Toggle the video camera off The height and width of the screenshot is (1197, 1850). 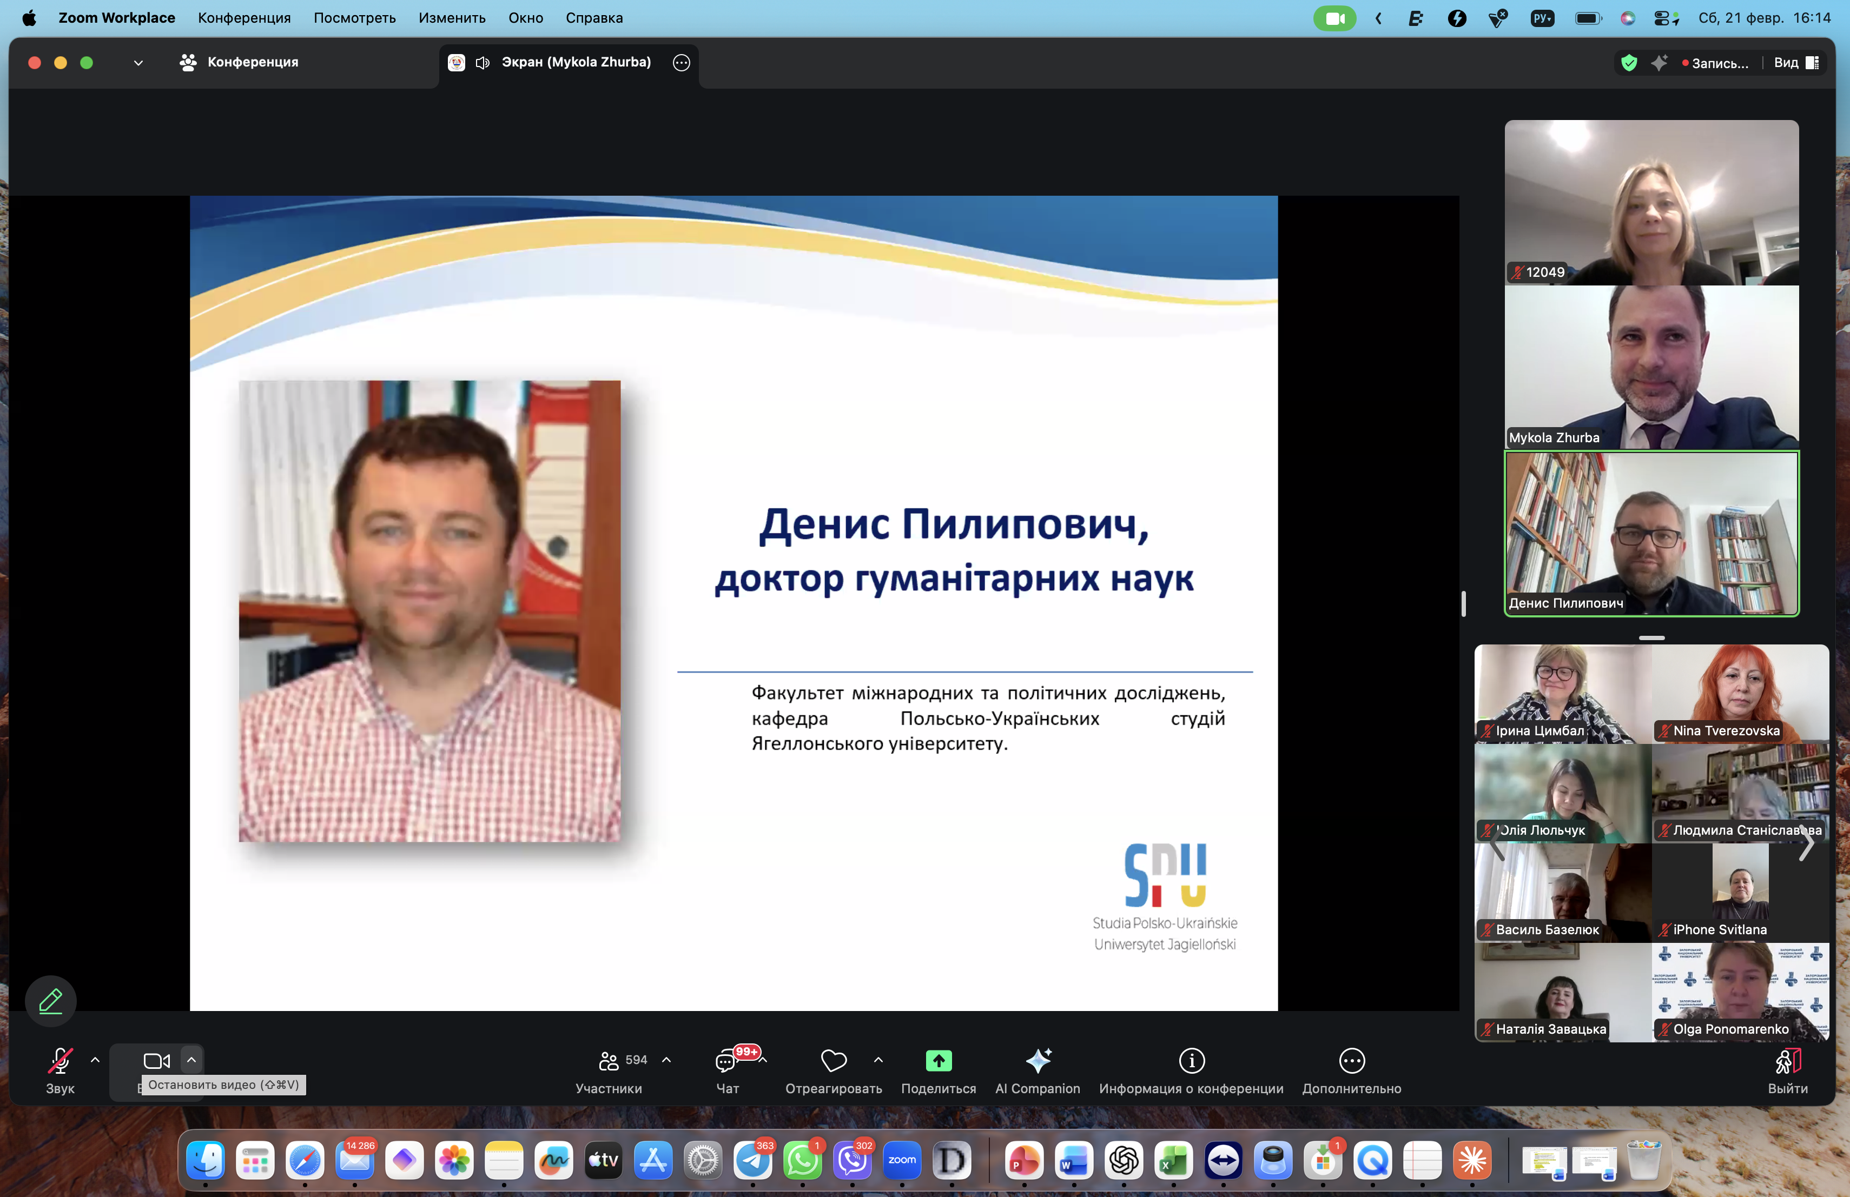tap(156, 1061)
